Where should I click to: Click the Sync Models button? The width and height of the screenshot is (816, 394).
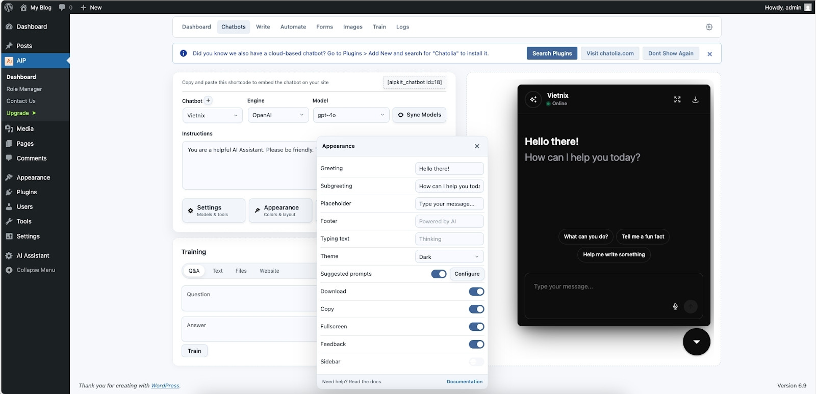point(419,115)
